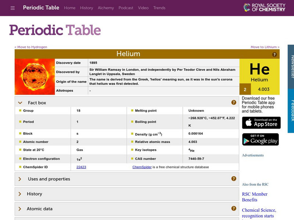
Task: Open the Google Play badge
Action: point(261,139)
